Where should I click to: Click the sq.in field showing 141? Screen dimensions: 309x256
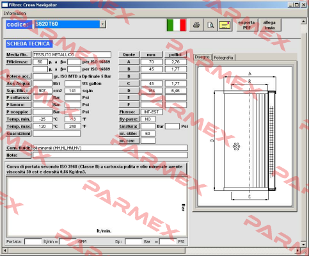(x=73, y=91)
